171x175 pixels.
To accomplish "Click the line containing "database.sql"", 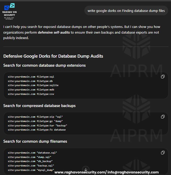I will click(32, 153).
